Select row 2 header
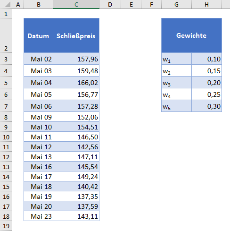 pyautogui.click(x=6, y=35)
